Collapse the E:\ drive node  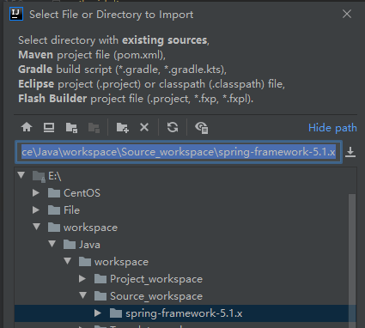21,175
